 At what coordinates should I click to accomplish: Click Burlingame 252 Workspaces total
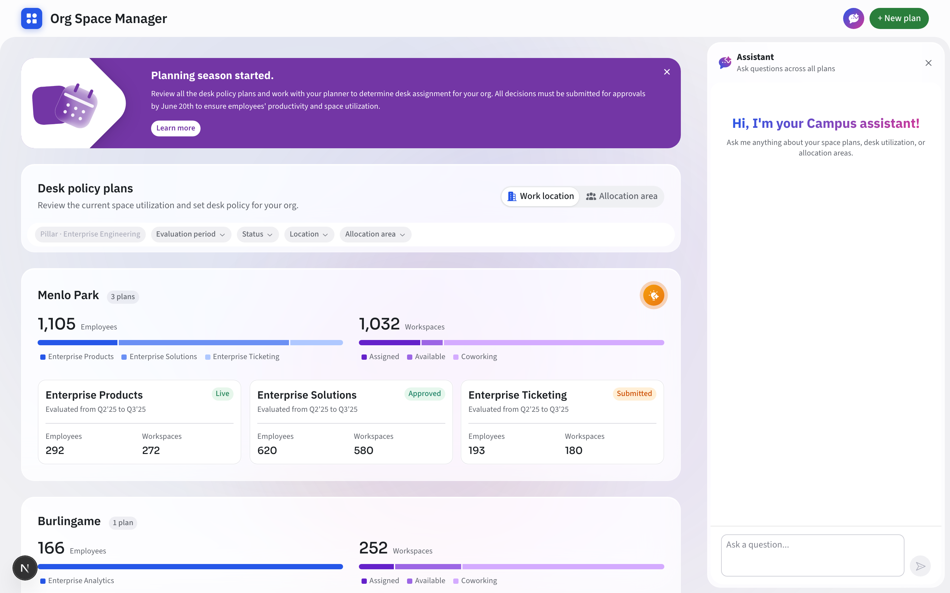[396, 548]
